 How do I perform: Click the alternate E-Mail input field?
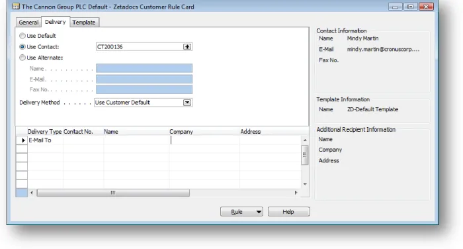[x=144, y=79]
